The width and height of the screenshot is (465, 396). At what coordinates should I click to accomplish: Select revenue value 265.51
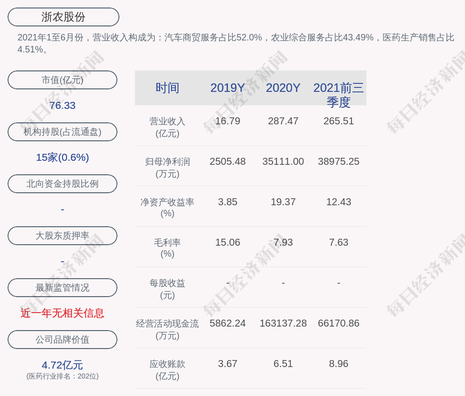(338, 121)
